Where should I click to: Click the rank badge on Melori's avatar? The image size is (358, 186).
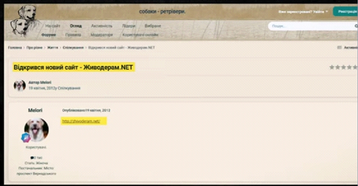point(26,137)
